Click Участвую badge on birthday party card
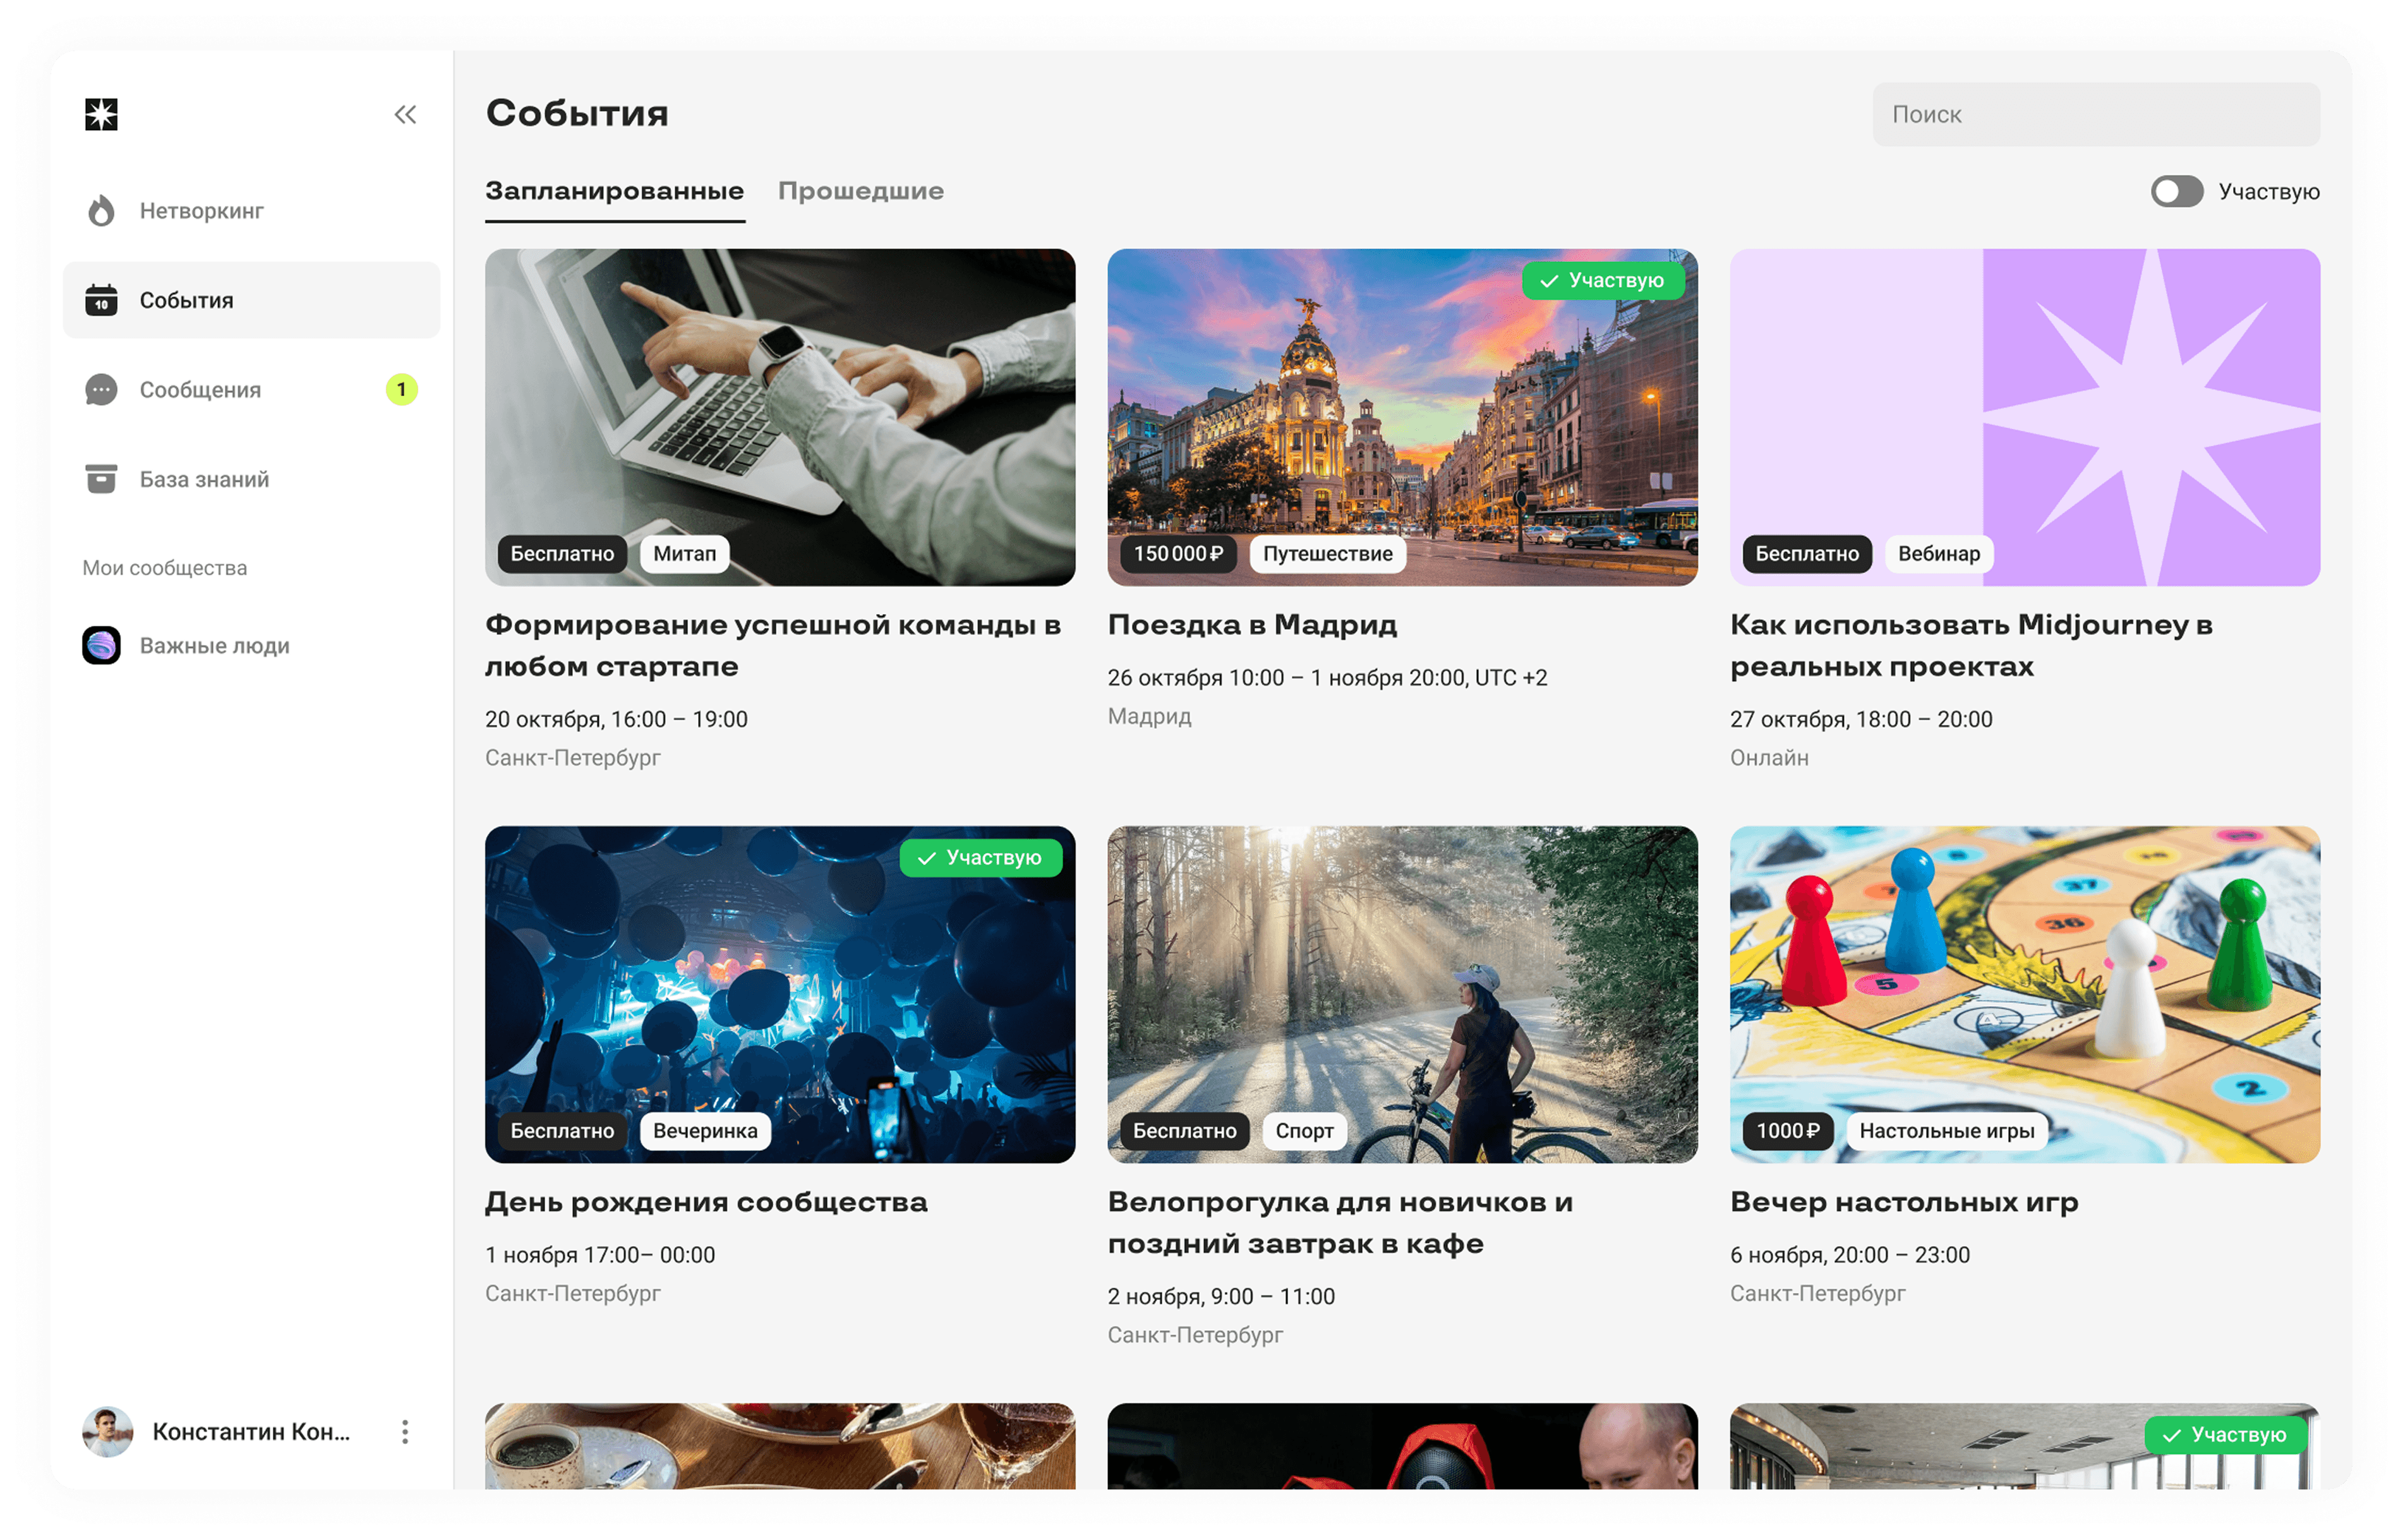 [980, 858]
